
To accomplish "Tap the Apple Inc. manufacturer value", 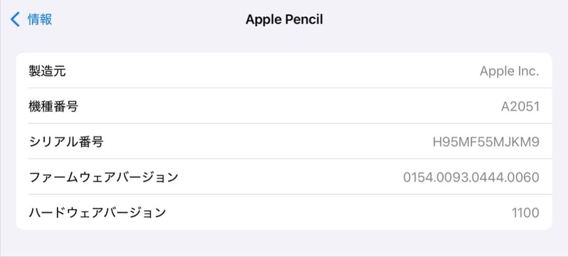I will click(x=509, y=71).
